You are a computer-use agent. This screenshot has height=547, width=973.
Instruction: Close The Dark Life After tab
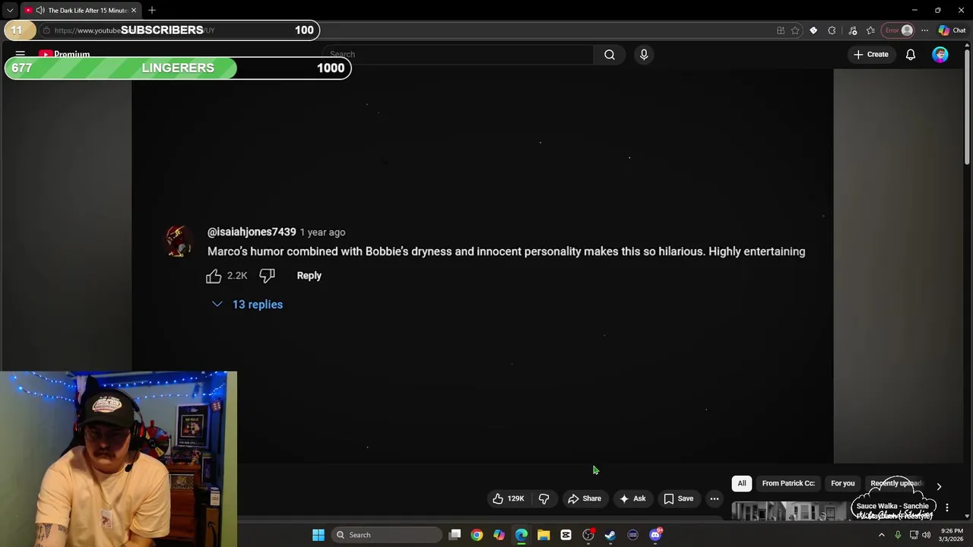tap(134, 11)
